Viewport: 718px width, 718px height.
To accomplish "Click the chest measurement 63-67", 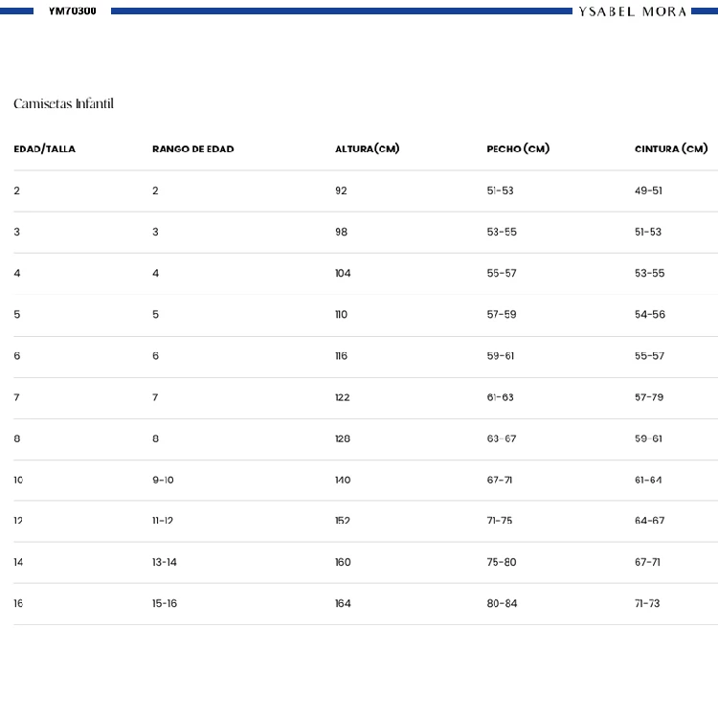I will (x=502, y=438).
